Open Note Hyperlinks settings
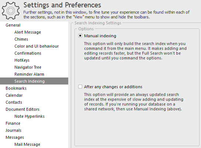Screen dimensions: 201x148 30,116
